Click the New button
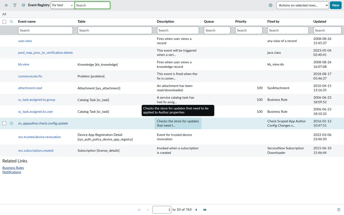The width and height of the screenshot is (344, 215). (336, 5)
